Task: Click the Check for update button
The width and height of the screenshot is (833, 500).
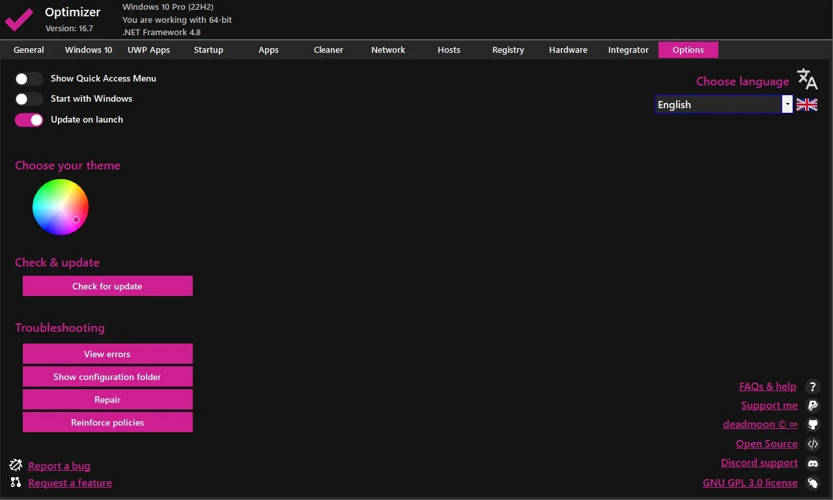Action: coord(107,286)
